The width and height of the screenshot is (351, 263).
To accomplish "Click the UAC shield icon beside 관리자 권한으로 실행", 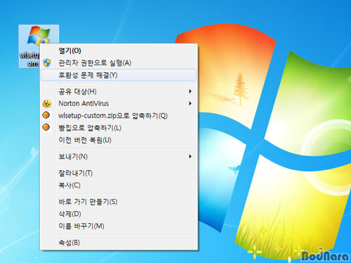I will [x=47, y=62].
